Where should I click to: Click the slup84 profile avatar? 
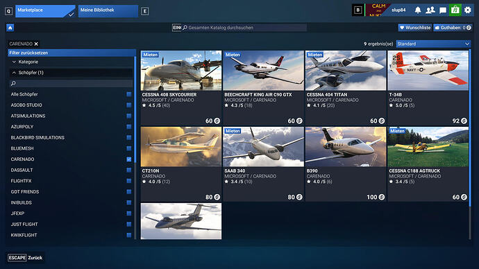pos(378,10)
